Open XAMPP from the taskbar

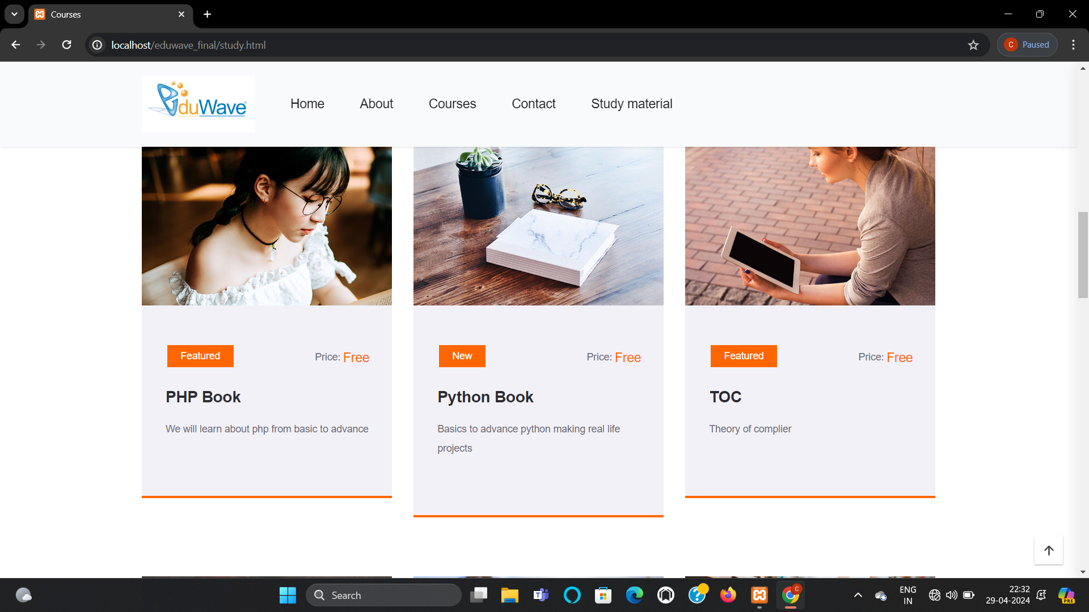tap(759, 595)
